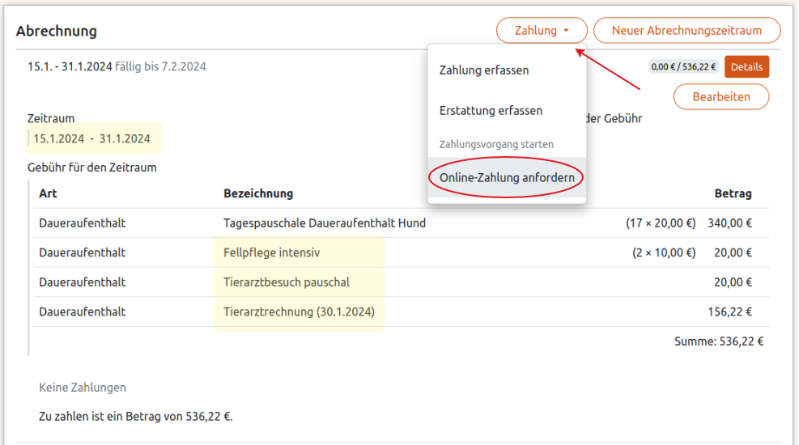Click the Bezeichnung column header

click(x=258, y=193)
